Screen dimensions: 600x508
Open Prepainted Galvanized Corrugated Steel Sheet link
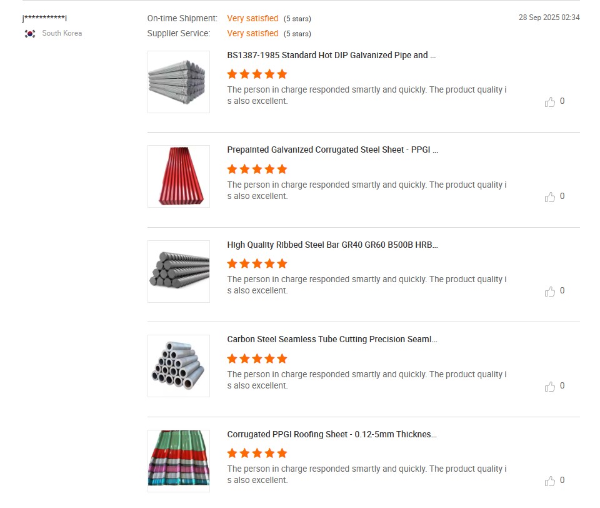tap(332, 150)
